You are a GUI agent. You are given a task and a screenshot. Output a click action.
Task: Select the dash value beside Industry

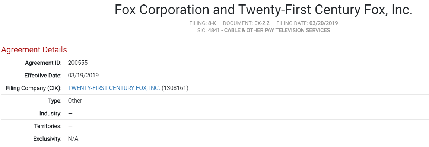point(70,113)
